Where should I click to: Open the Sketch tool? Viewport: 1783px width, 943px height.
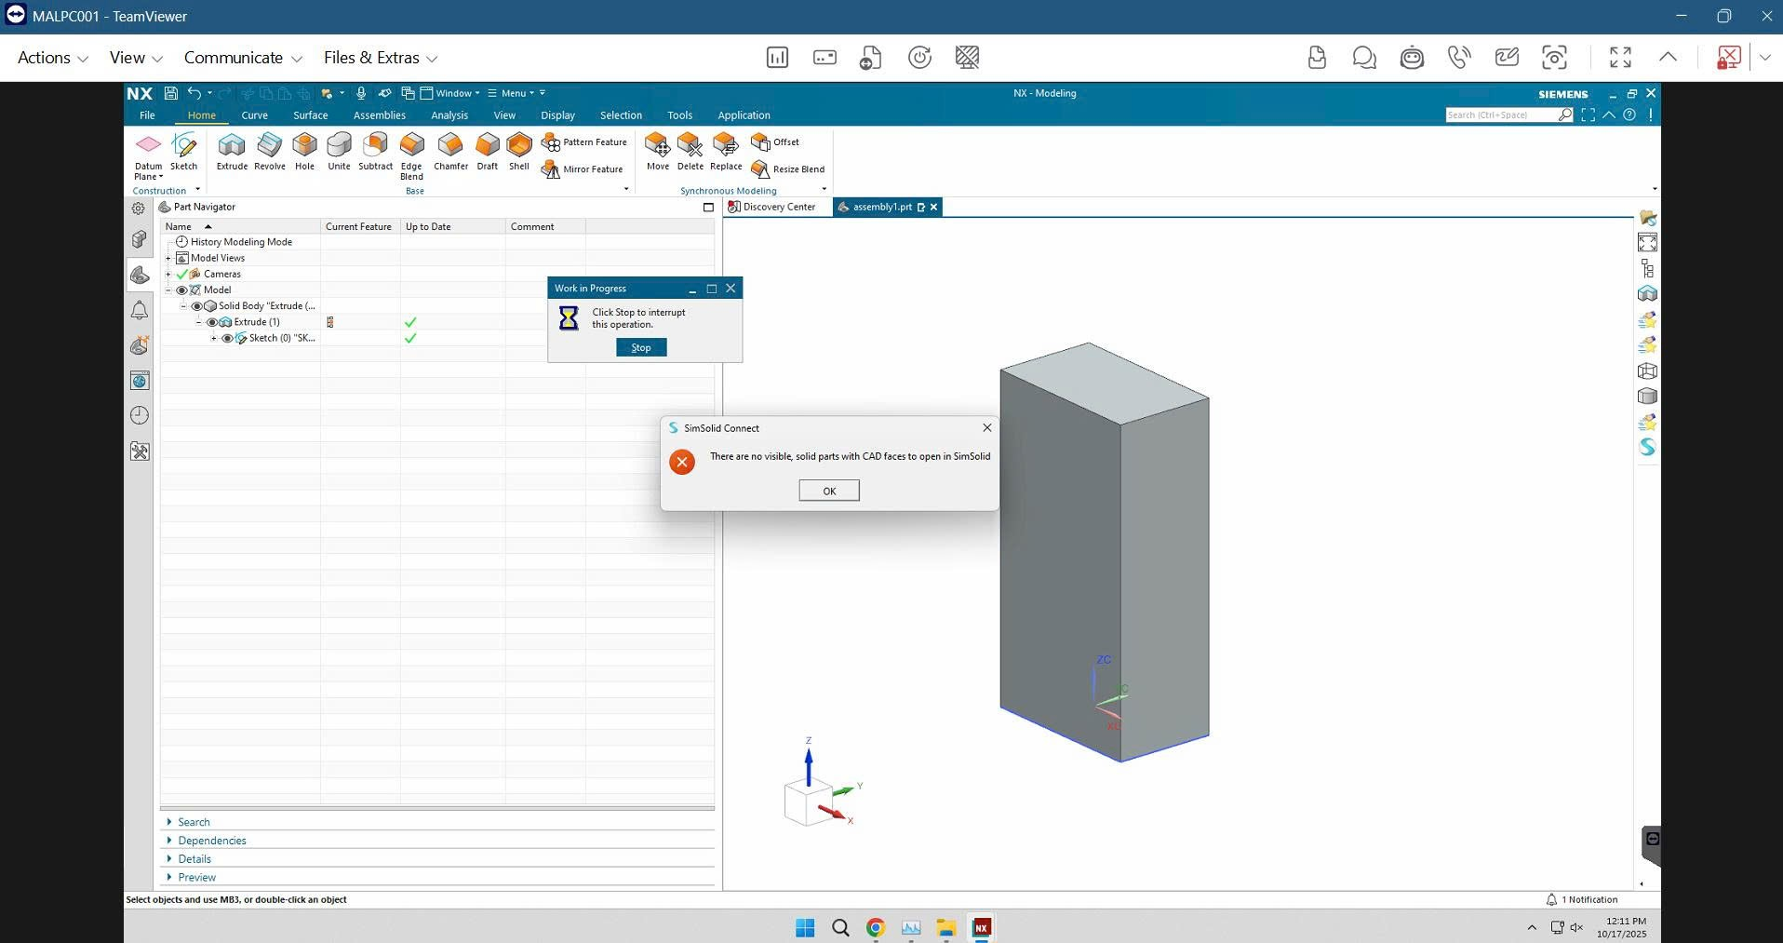pyautogui.click(x=184, y=151)
